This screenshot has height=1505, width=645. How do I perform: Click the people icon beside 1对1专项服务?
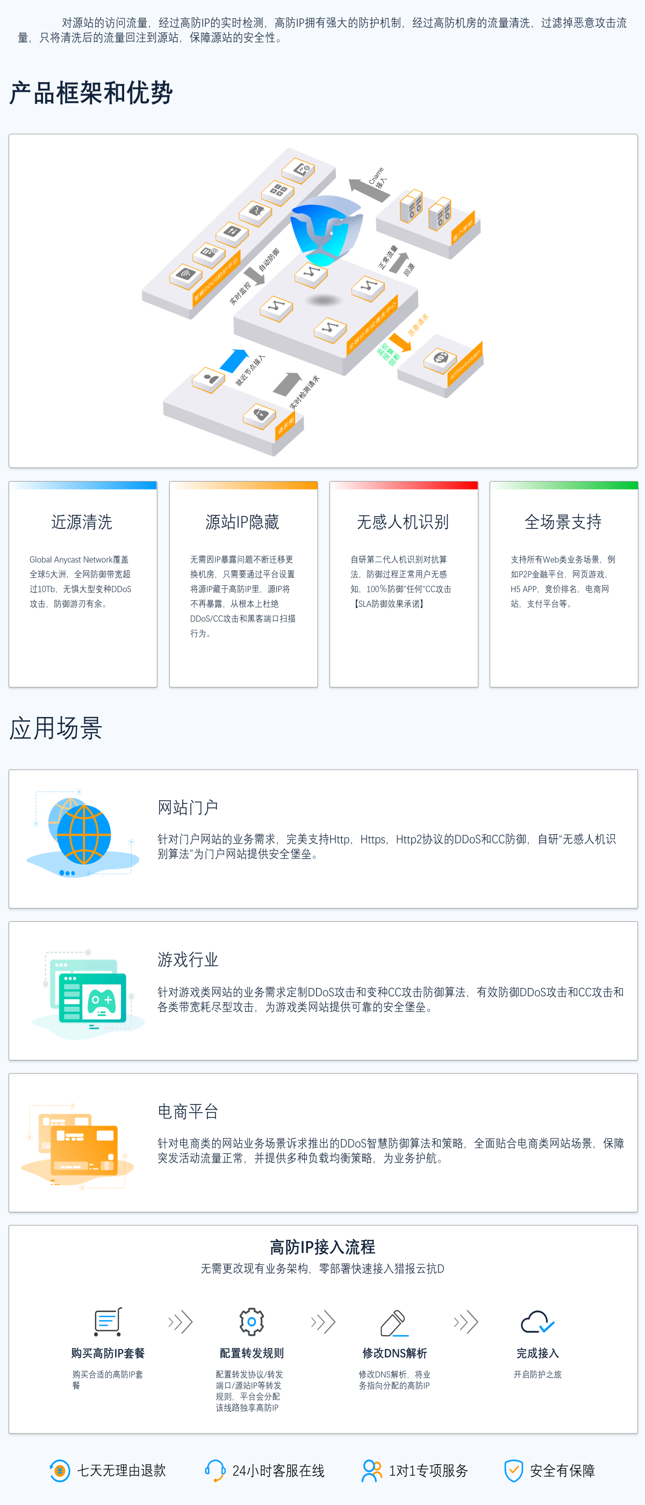point(371,1471)
